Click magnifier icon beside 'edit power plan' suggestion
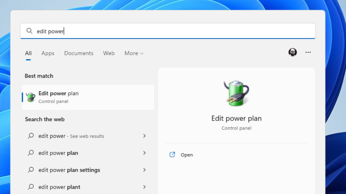346x194 pixels. coord(31,153)
